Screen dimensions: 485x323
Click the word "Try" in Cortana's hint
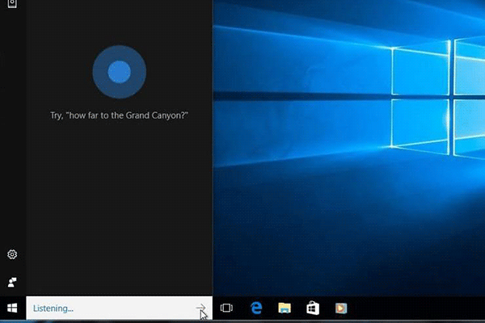point(57,116)
